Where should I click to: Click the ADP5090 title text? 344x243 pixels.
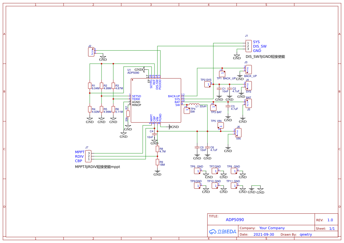tap(235, 219)
